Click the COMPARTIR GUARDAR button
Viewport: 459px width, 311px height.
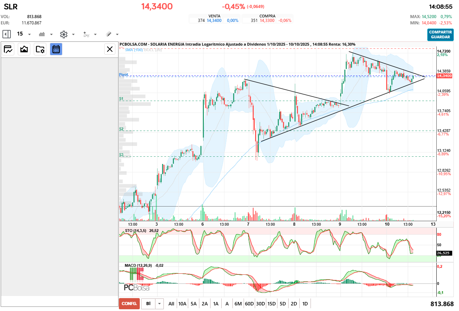[441, 34]
